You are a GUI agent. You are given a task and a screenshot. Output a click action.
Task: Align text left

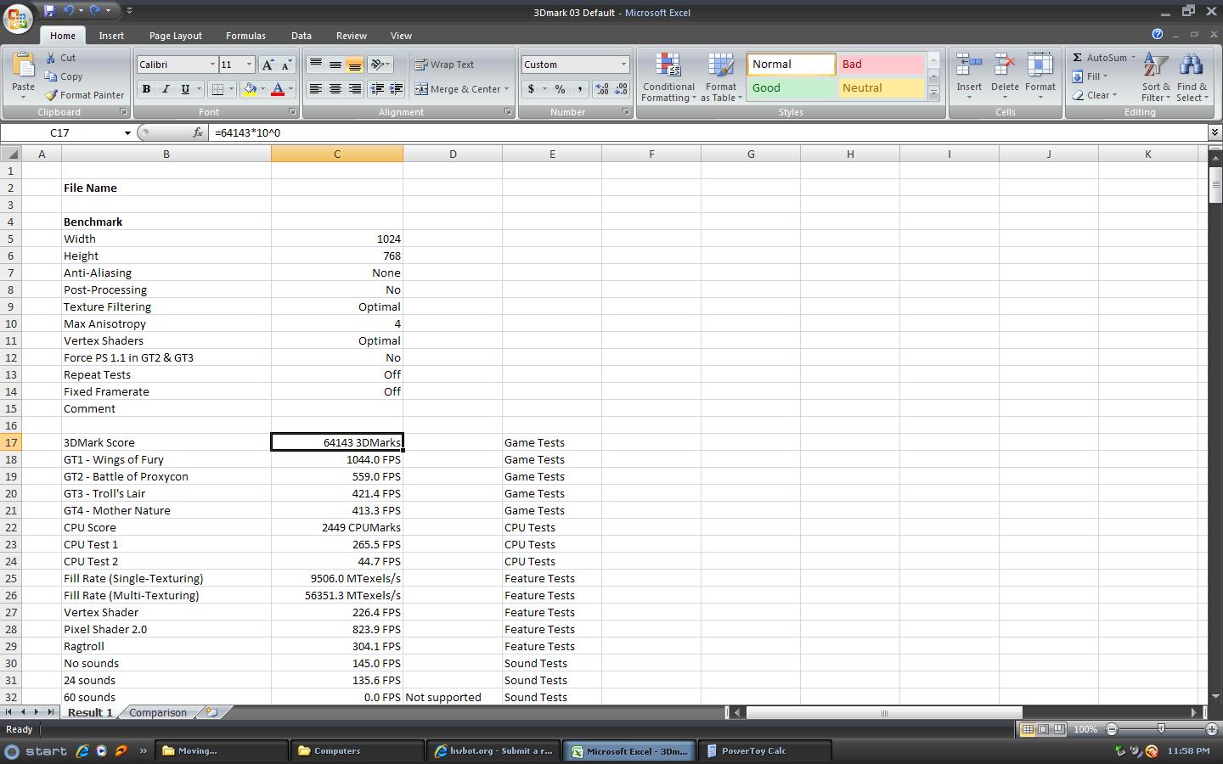click(x=315, y=89)
